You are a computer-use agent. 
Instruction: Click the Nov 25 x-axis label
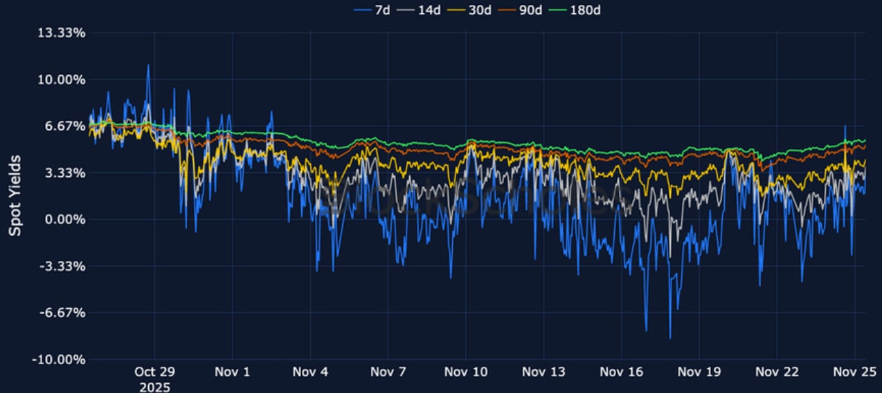click(x=855, y=372)
